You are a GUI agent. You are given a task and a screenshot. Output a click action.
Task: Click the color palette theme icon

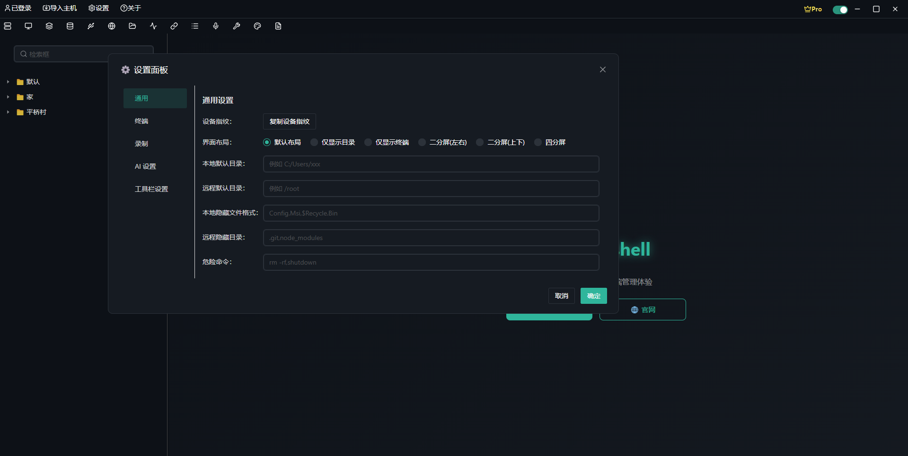(257, 26)
